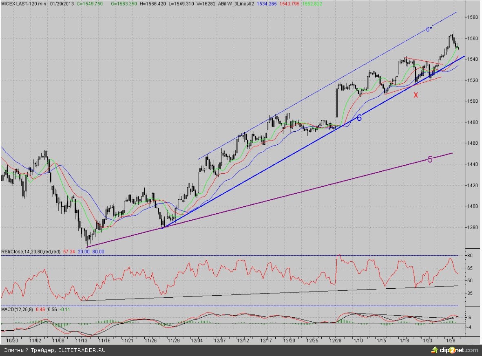Click the 11/13 date on time axis
The height and width of the screenshot is (356, 482).
(82, 340)
